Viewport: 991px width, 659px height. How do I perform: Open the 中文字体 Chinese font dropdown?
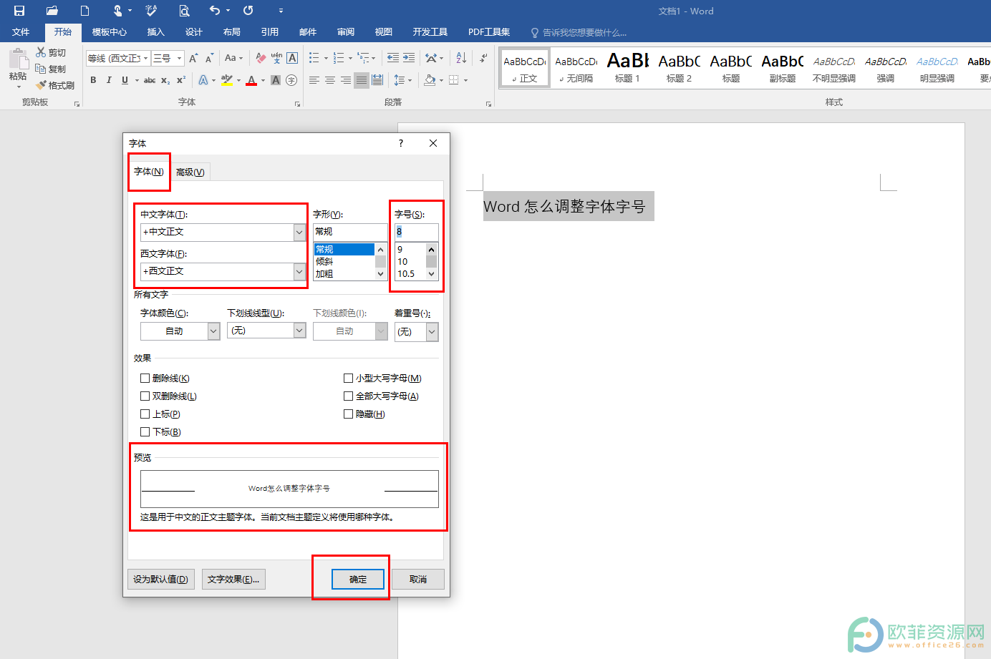click(299, 232)
